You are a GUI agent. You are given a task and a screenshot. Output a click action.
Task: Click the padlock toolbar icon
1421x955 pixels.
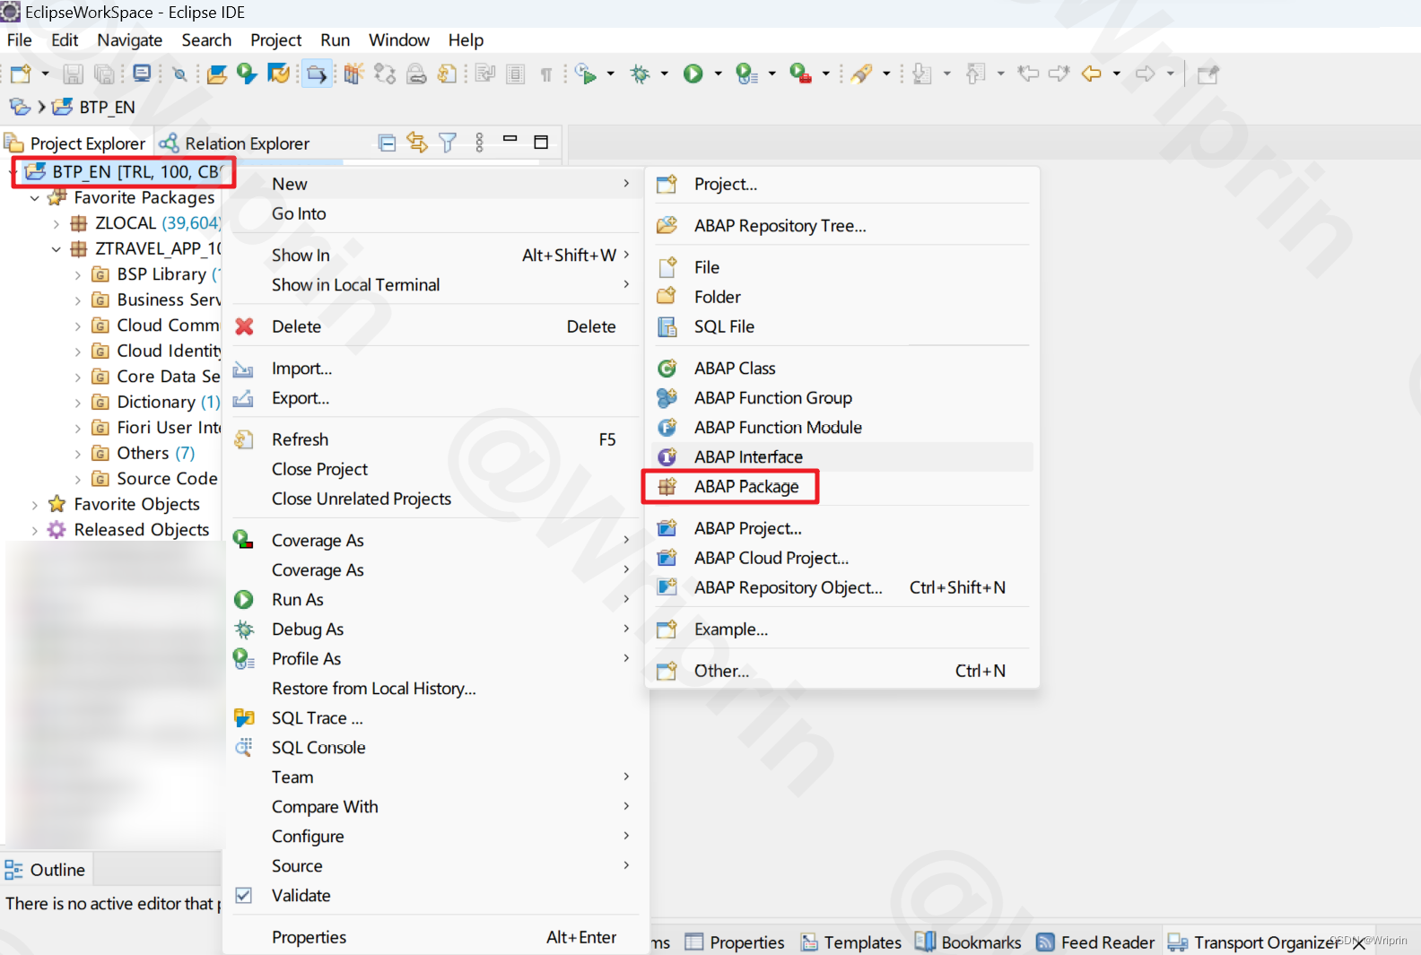pos(416,74)
